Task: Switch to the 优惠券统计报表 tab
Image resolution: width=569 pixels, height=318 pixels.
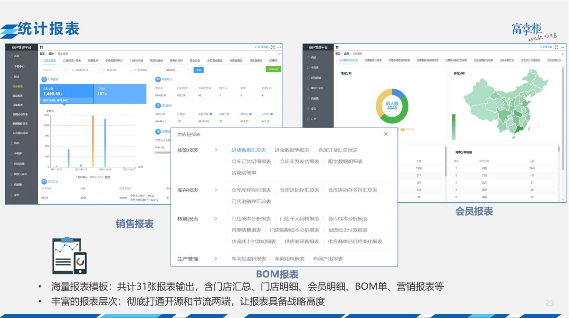Action: (372, 60)
